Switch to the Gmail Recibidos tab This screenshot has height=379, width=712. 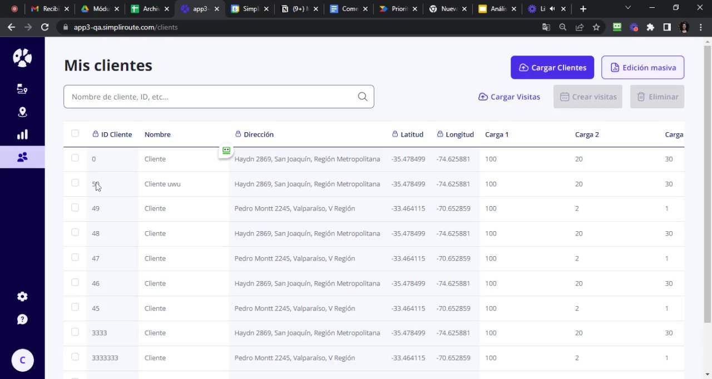click(x=50, y=9)
